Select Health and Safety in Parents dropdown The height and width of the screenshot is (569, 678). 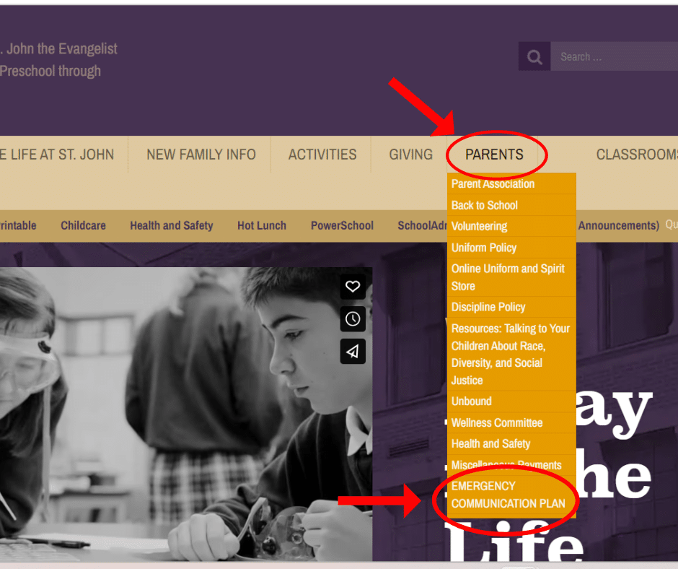point(511,443)
